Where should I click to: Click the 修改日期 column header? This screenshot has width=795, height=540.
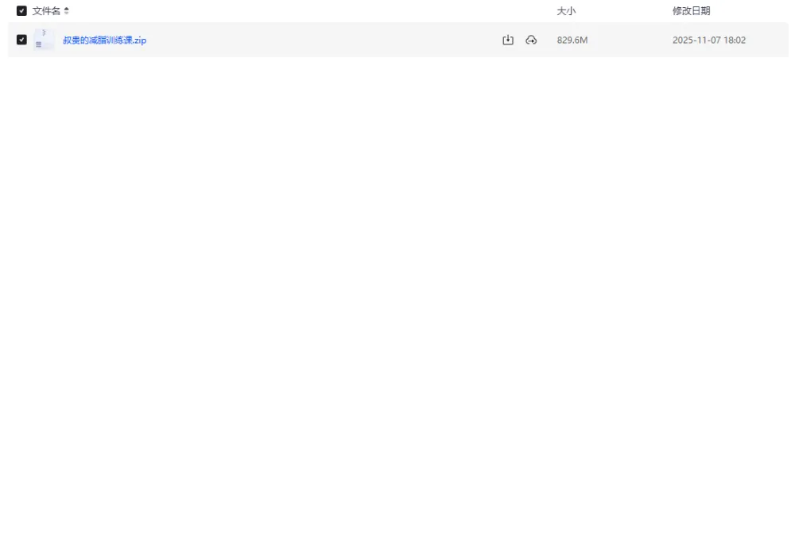coord(691,11)
